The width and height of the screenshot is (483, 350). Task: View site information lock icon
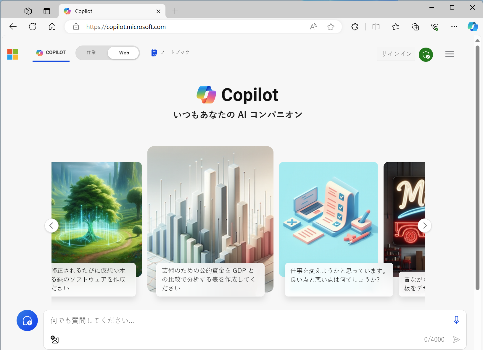pyautogui.click(x=76, y=27)
